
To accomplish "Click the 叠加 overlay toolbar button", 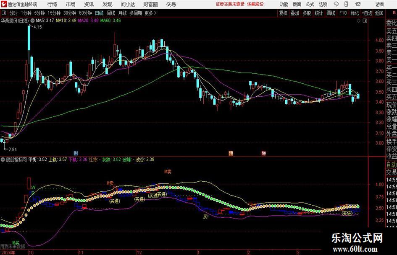I will tap(295, 13).
